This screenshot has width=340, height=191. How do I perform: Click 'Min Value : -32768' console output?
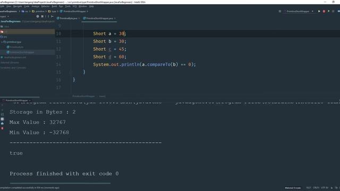(39, 133)
